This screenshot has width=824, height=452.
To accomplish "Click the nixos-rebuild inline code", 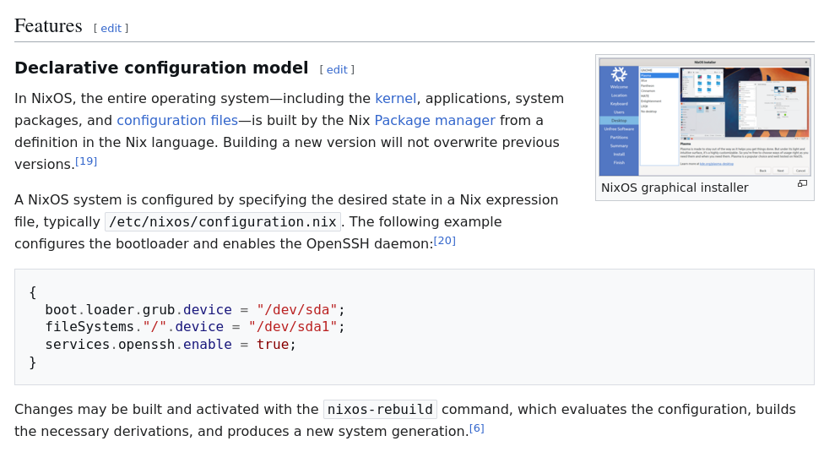I will pos(380,410).
